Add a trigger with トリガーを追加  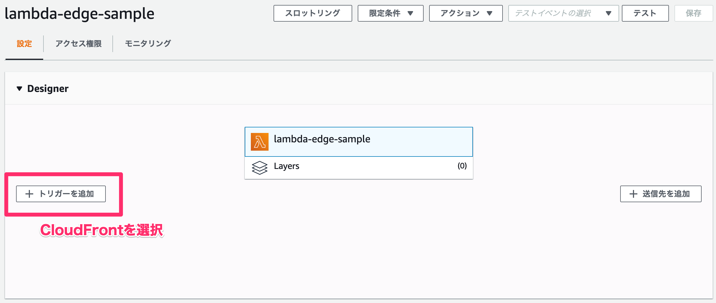coord(61,194)
